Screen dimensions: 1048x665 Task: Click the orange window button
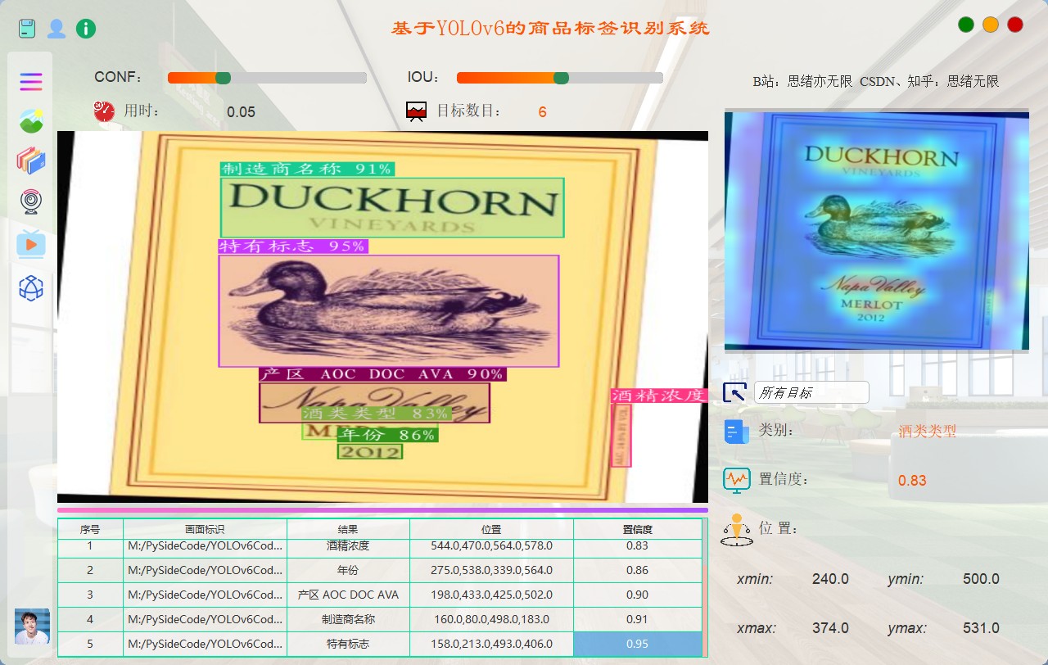click(x=991, y=25)
